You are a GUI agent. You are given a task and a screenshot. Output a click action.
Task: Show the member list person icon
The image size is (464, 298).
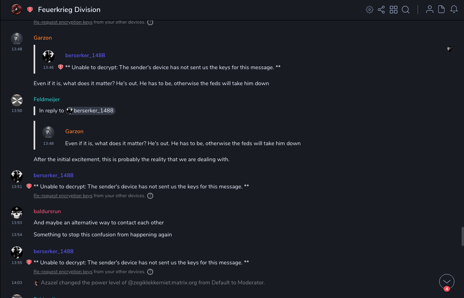tap(430, 10)
